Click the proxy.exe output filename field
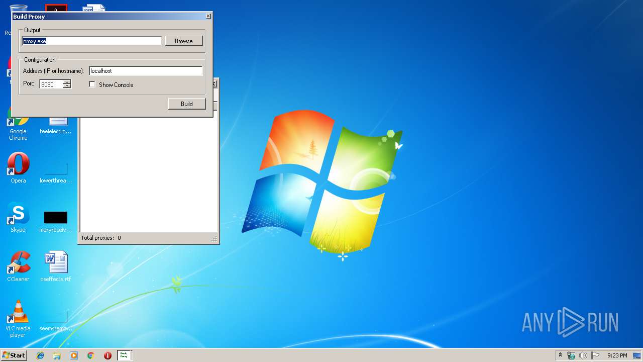The height and width of the screenshot is (362, 643). click(x=92, y=41)
